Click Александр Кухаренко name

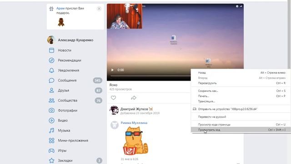tap(75, 40)
